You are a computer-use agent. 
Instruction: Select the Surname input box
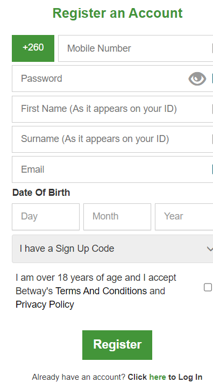coord(112,139)
